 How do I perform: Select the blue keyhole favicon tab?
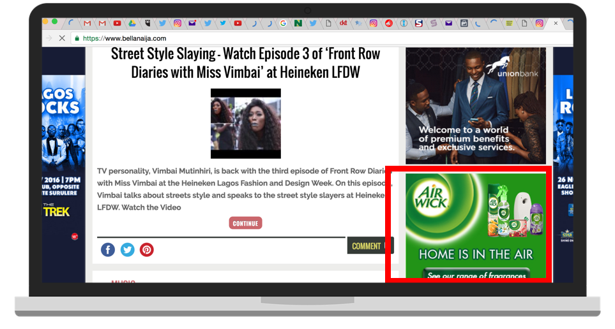(x=404, y=23)
